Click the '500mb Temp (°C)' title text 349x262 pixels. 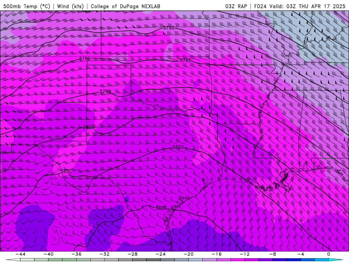(x=27, y=6)
